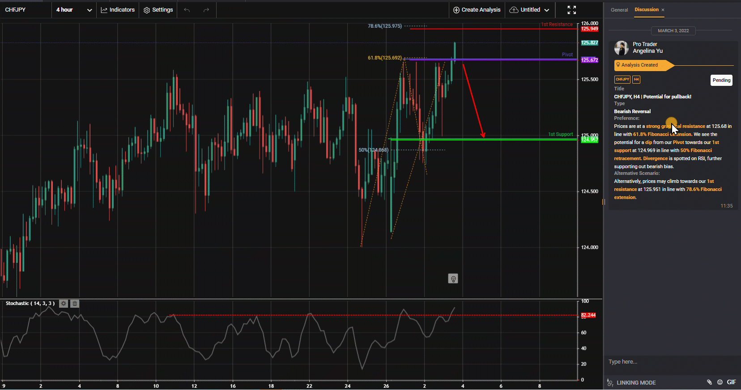Open the 4 hour timeframe dropdown
741x390 pixels.
[74, 10]
